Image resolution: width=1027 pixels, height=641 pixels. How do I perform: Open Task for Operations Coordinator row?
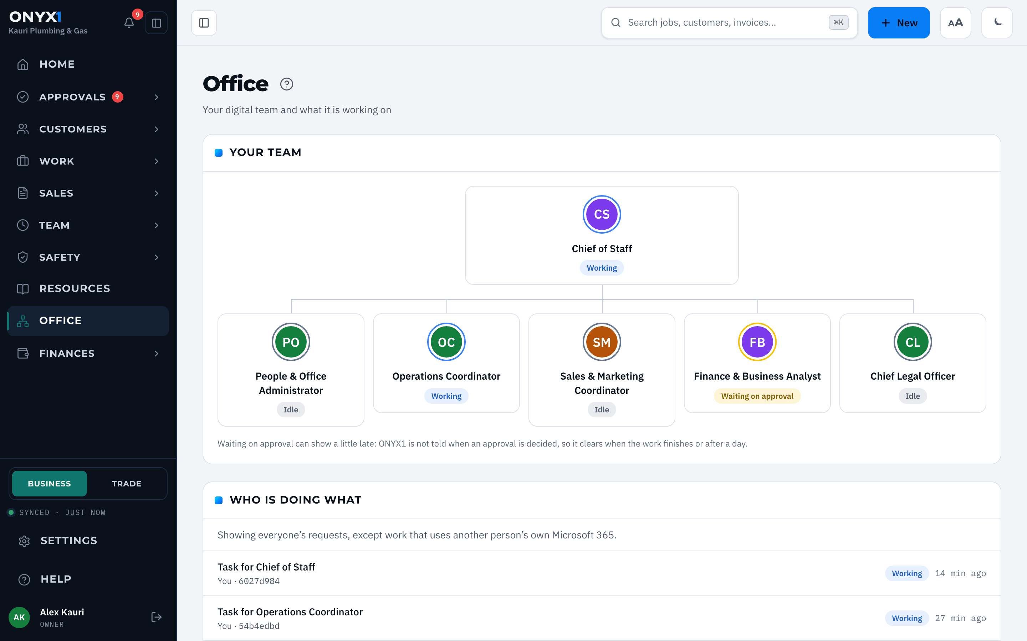pyautogui.click(x=602, y=619)
